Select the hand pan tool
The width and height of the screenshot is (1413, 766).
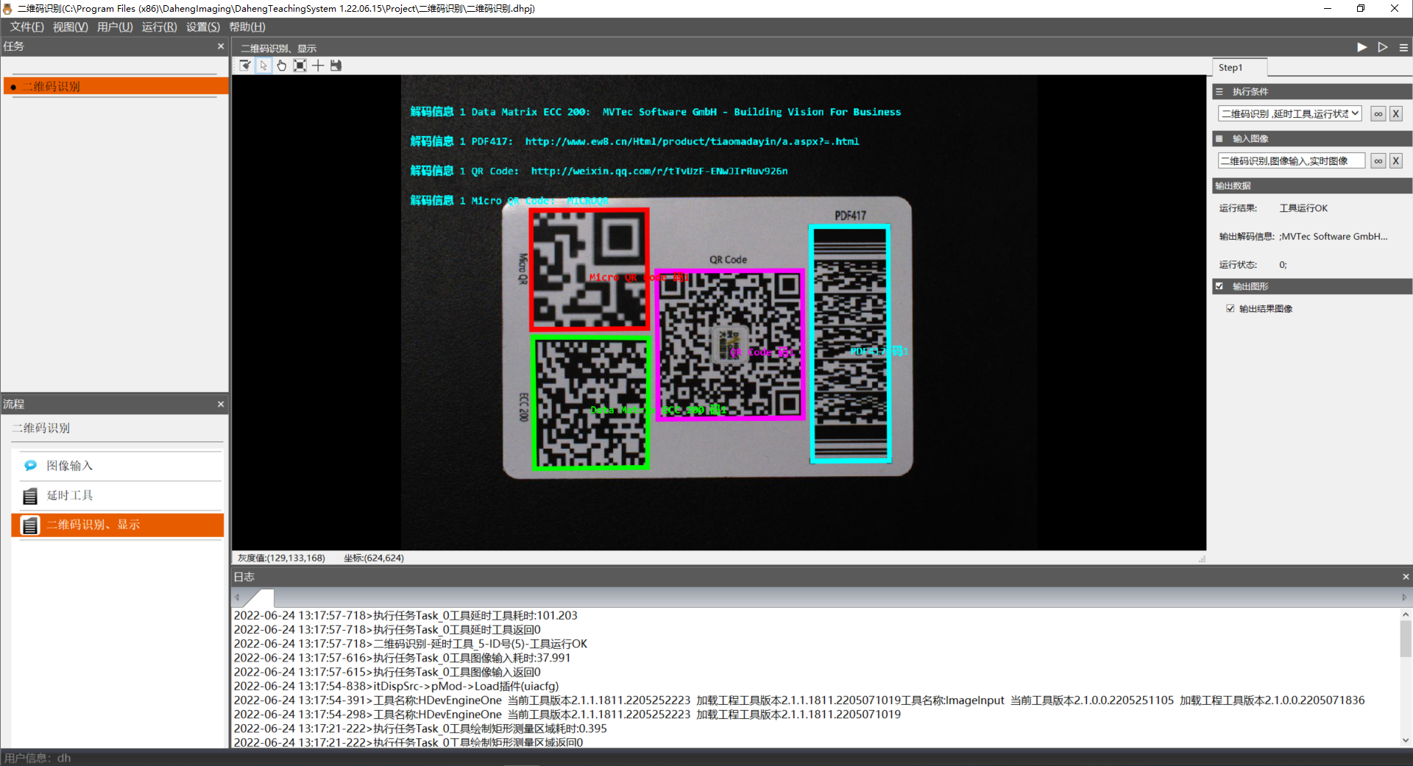(281, 65)
